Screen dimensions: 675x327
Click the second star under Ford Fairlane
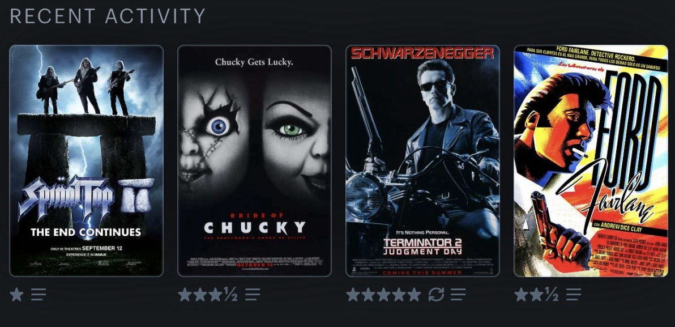click(x=536, y=295)
